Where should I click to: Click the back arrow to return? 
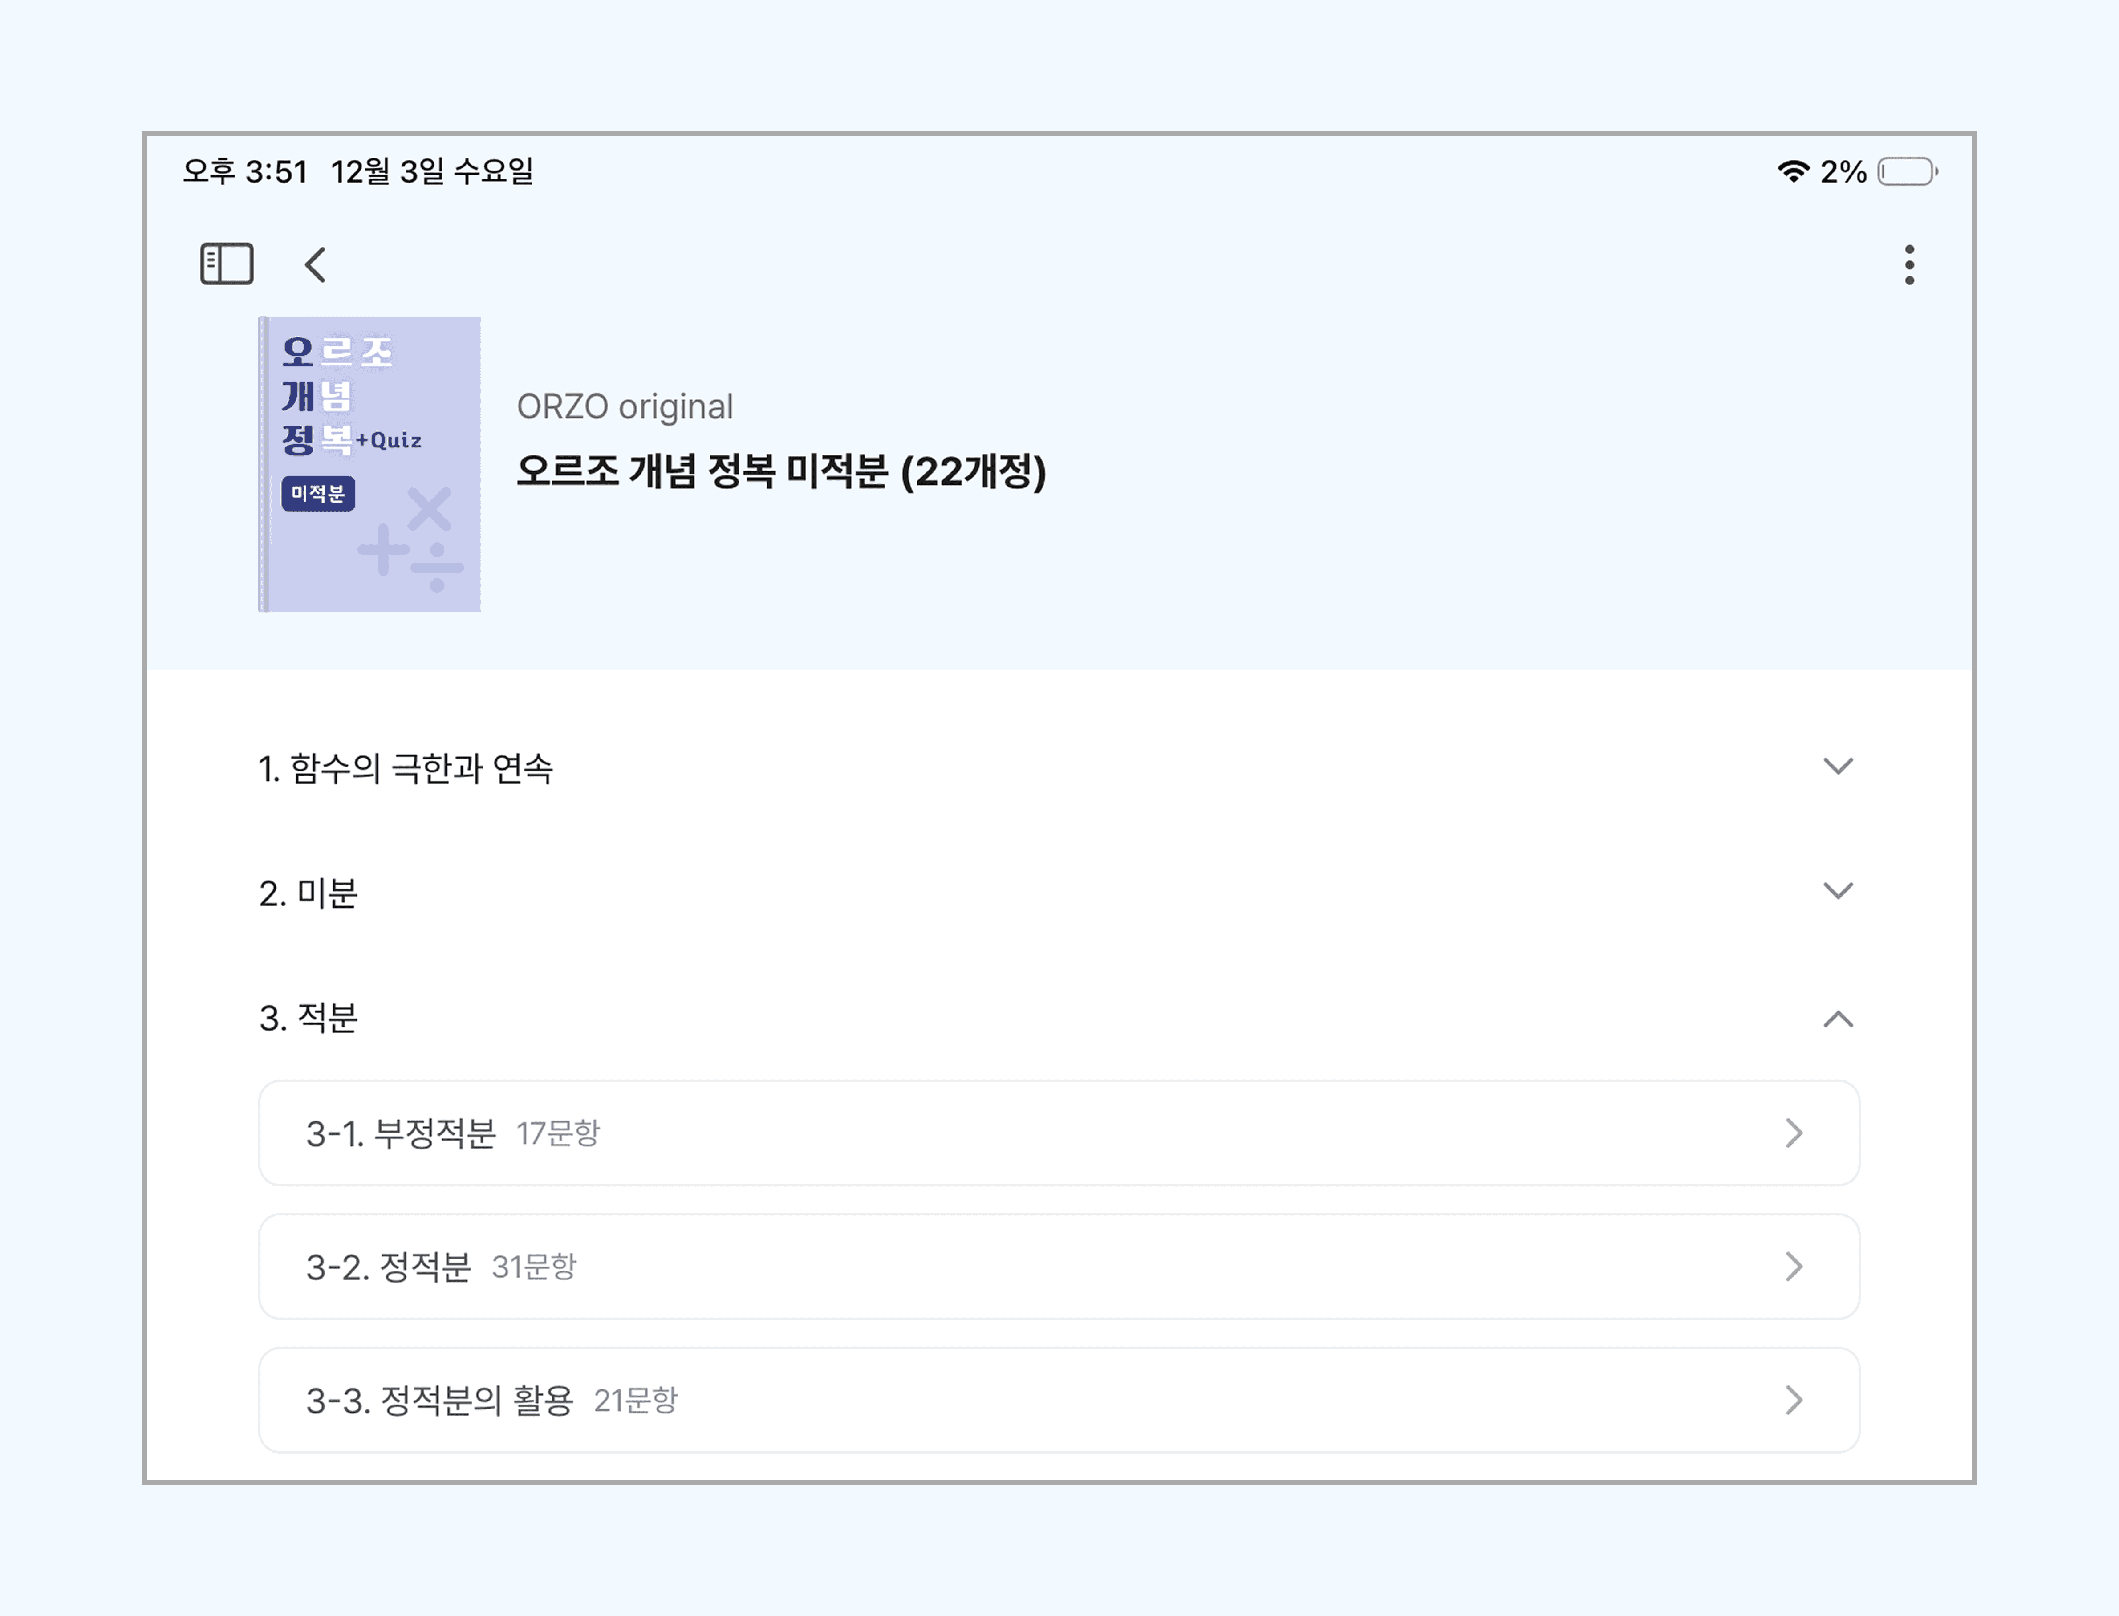coord(316,265)
